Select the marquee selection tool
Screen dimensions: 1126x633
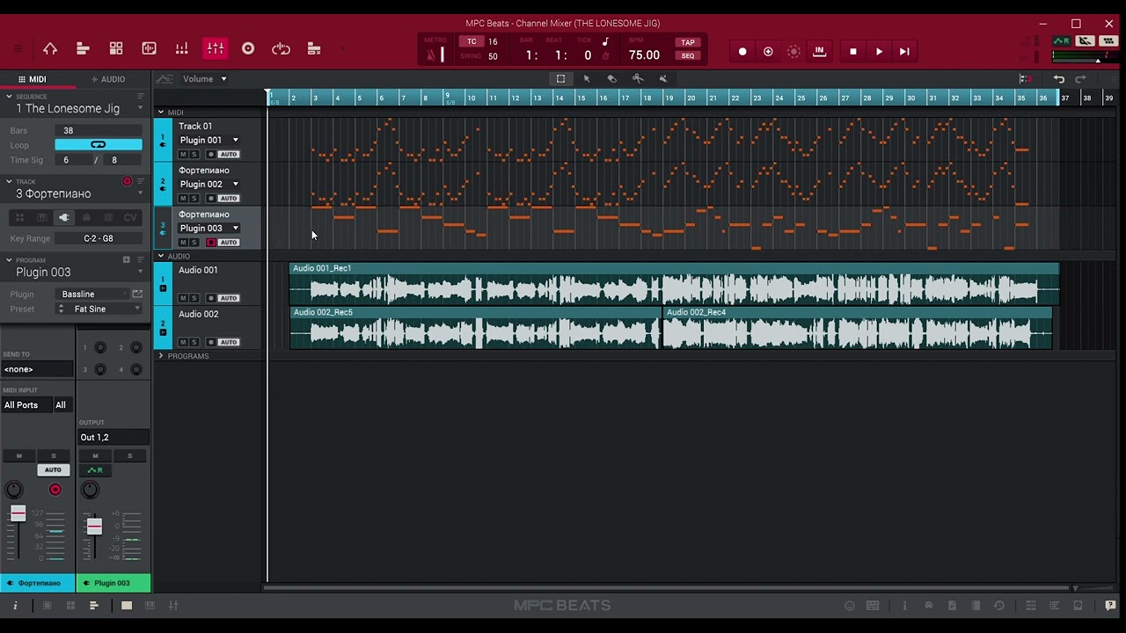[560, 79]
